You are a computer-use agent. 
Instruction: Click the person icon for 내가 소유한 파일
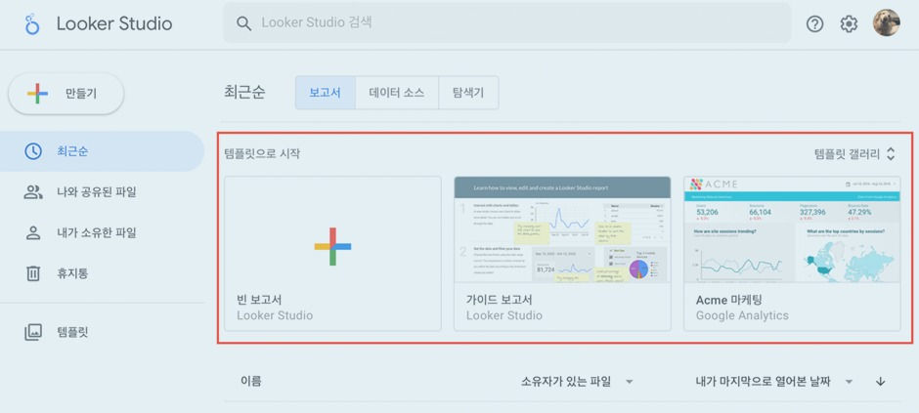(33, 232)
